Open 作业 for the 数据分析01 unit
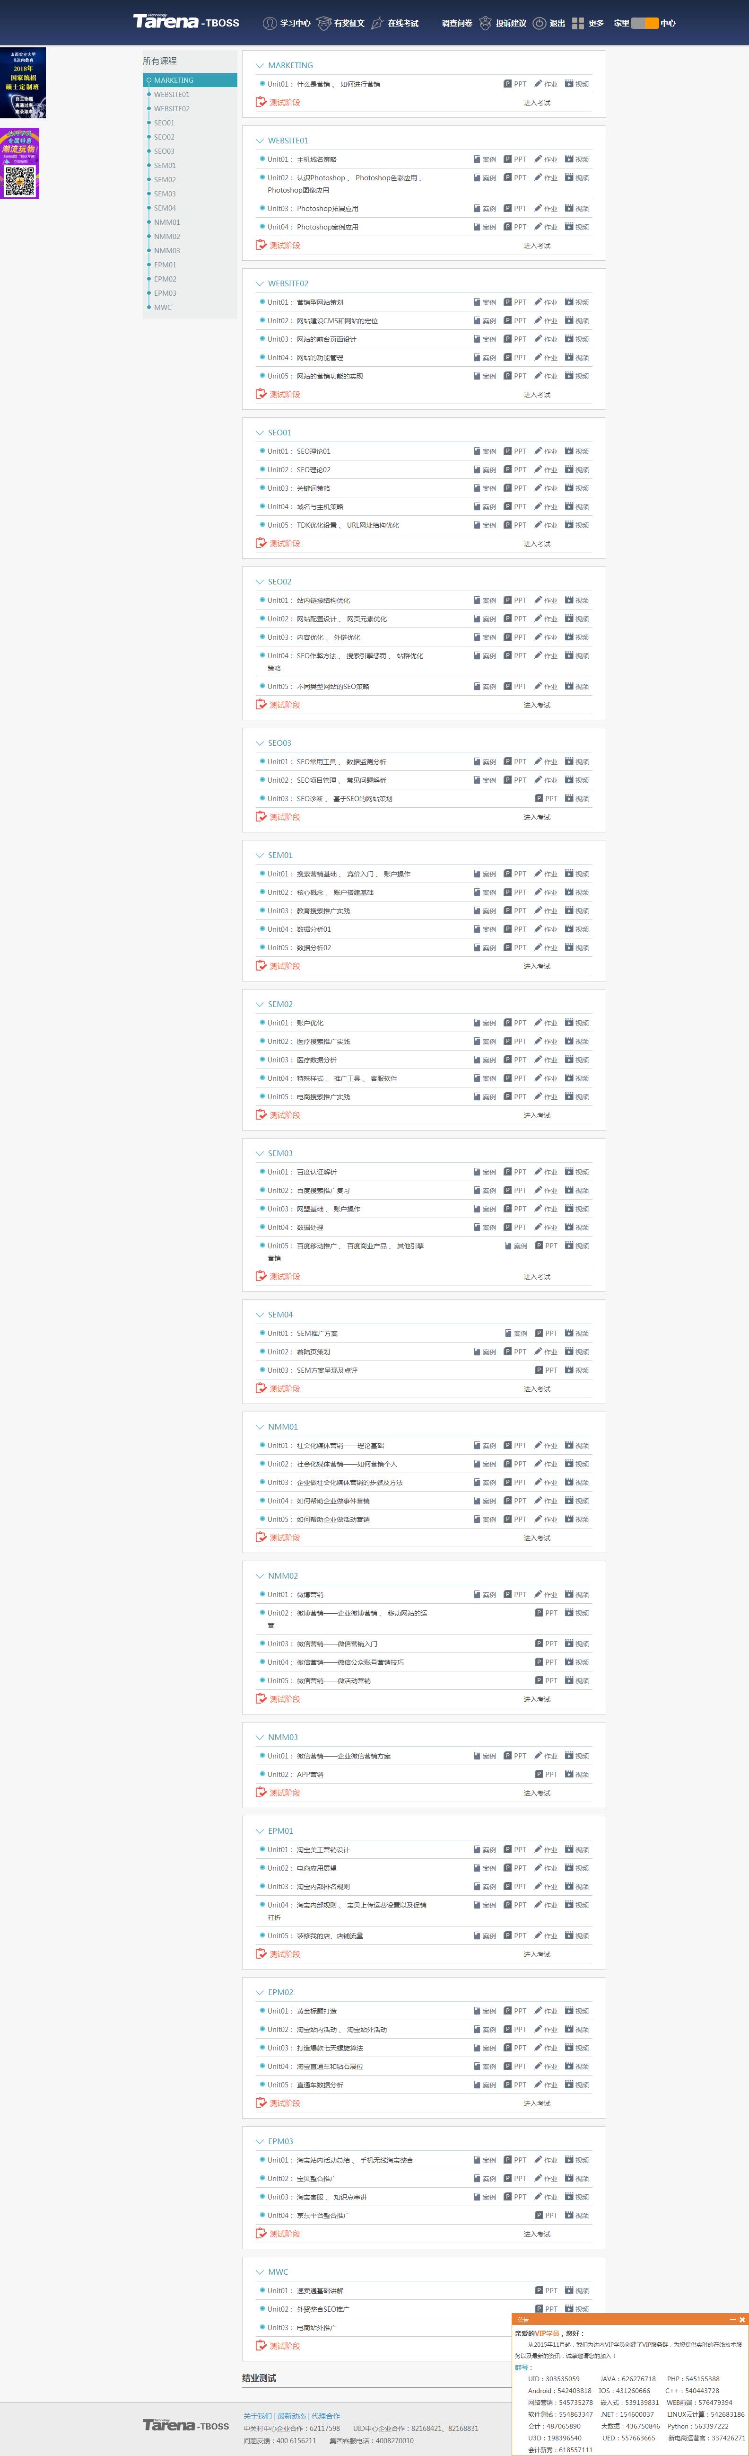Viewport: 749px width, 2456px height. [x=546, y=929]
